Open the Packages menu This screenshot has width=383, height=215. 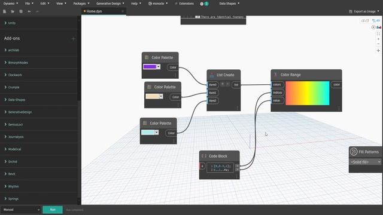81,4
